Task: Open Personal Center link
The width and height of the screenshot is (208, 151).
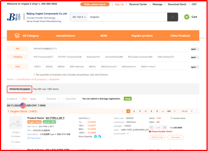Action: coord(138,4)
